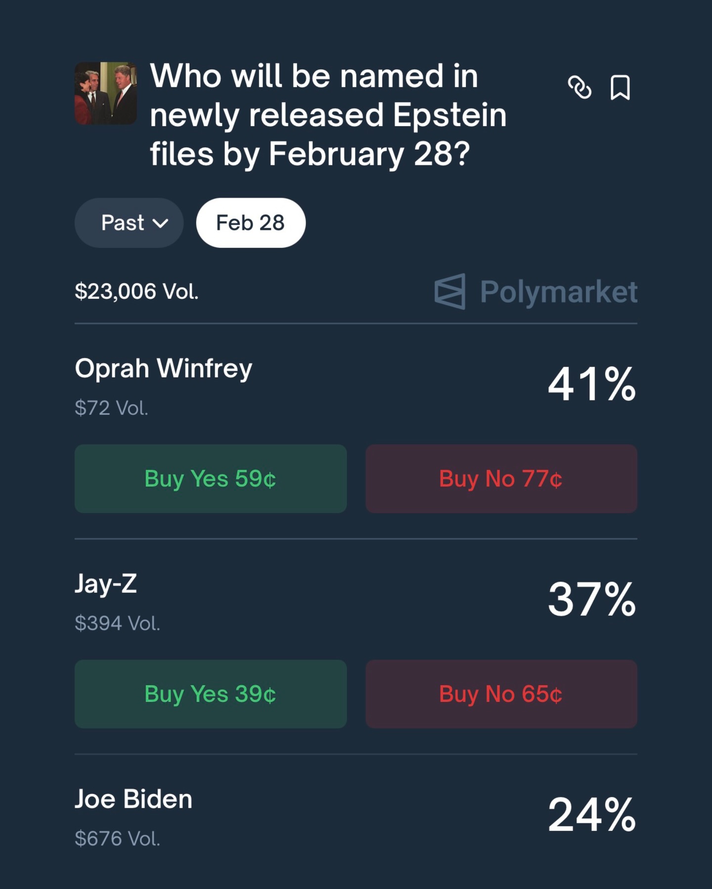Select the Feb 28 tab
Image resolution: width=712 pixels, height=889 pixels.
click(x=251, y=223)
